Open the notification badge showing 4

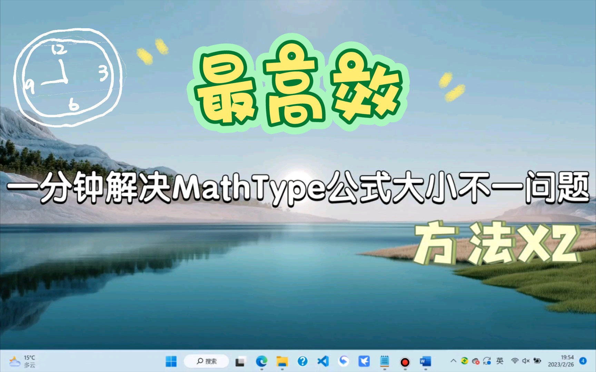[583, 361]
